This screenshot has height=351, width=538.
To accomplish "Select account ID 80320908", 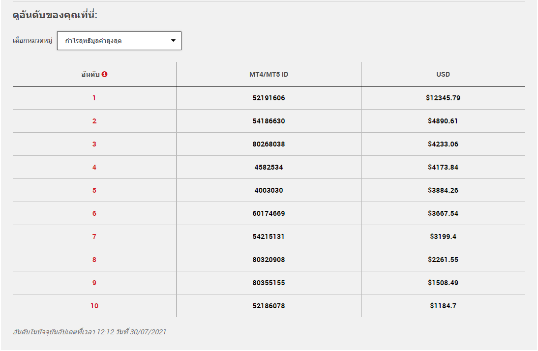I will [x=269, y=260].
